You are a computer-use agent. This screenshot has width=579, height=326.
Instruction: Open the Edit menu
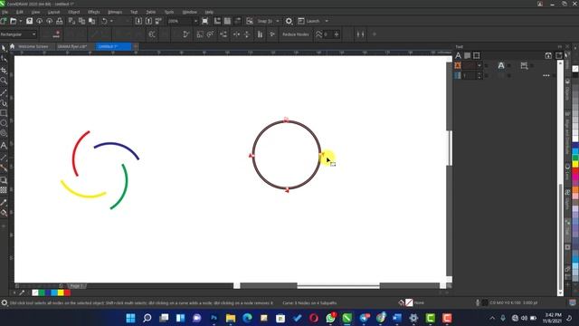click(20, 12)
